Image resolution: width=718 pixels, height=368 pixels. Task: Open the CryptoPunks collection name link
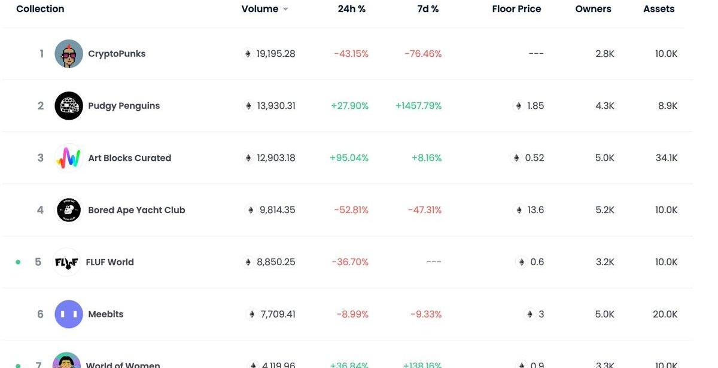[117, 54]
